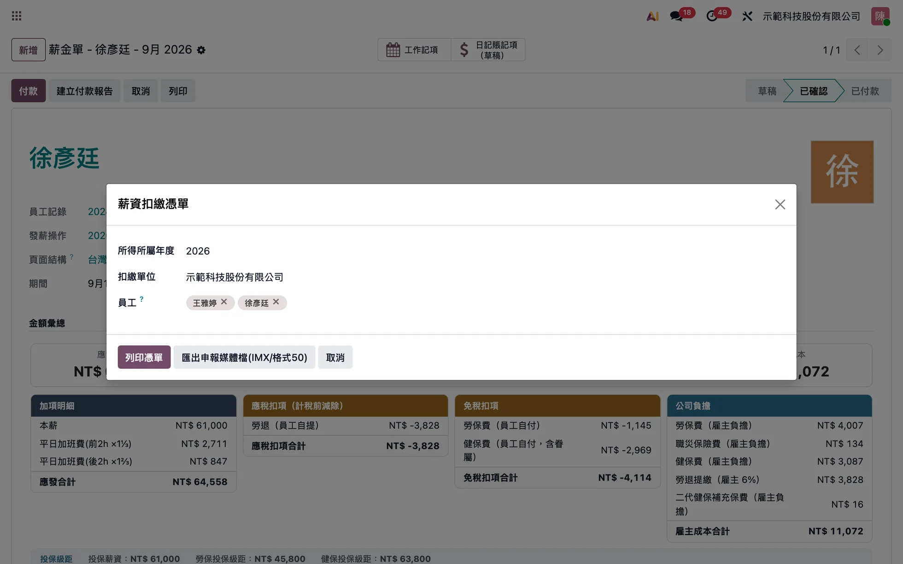The width and height of the screenshot is (903, 564).
Task: Click 本薪 line in 加項明細
Action: click(x=133, y=425)
